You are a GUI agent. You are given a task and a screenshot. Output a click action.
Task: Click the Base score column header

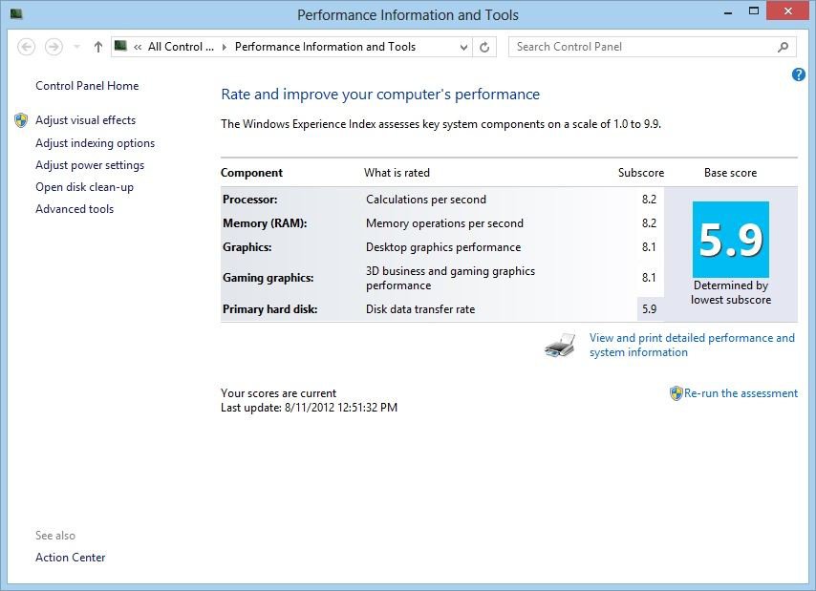tap(731, 173)
